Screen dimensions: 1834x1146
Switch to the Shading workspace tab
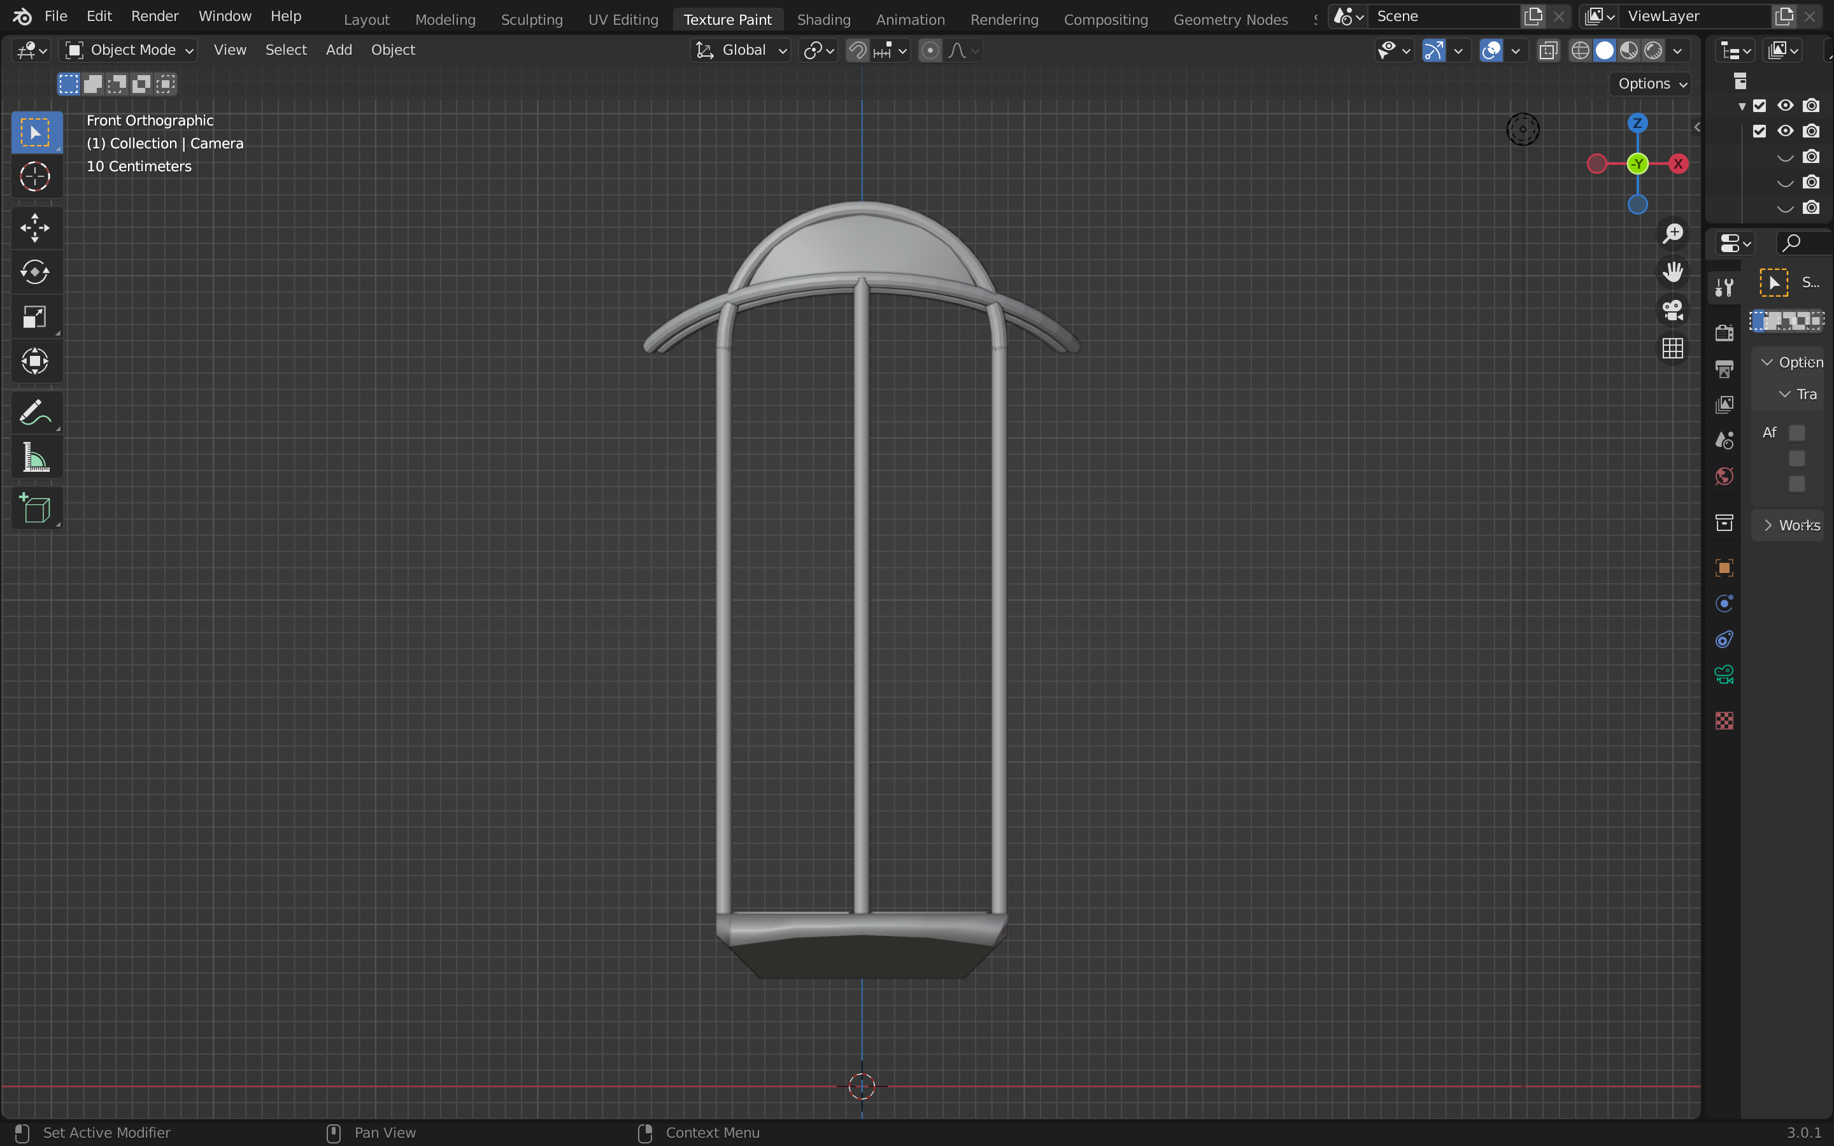point(823,19)
